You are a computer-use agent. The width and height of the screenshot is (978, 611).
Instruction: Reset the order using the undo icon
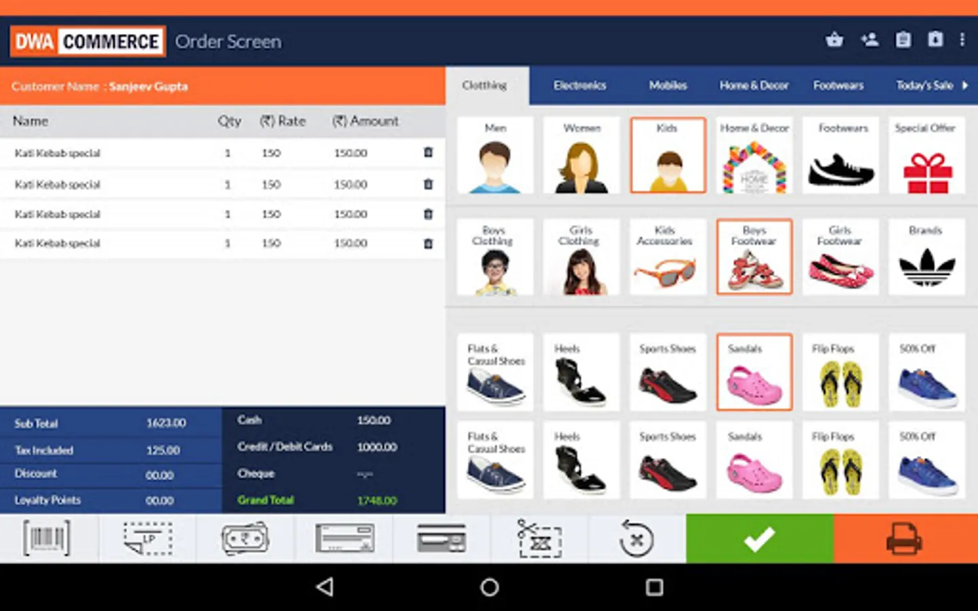click(x=636, y=538)
